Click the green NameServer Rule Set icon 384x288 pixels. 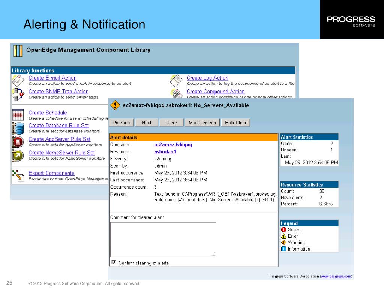tap(18, 156)
